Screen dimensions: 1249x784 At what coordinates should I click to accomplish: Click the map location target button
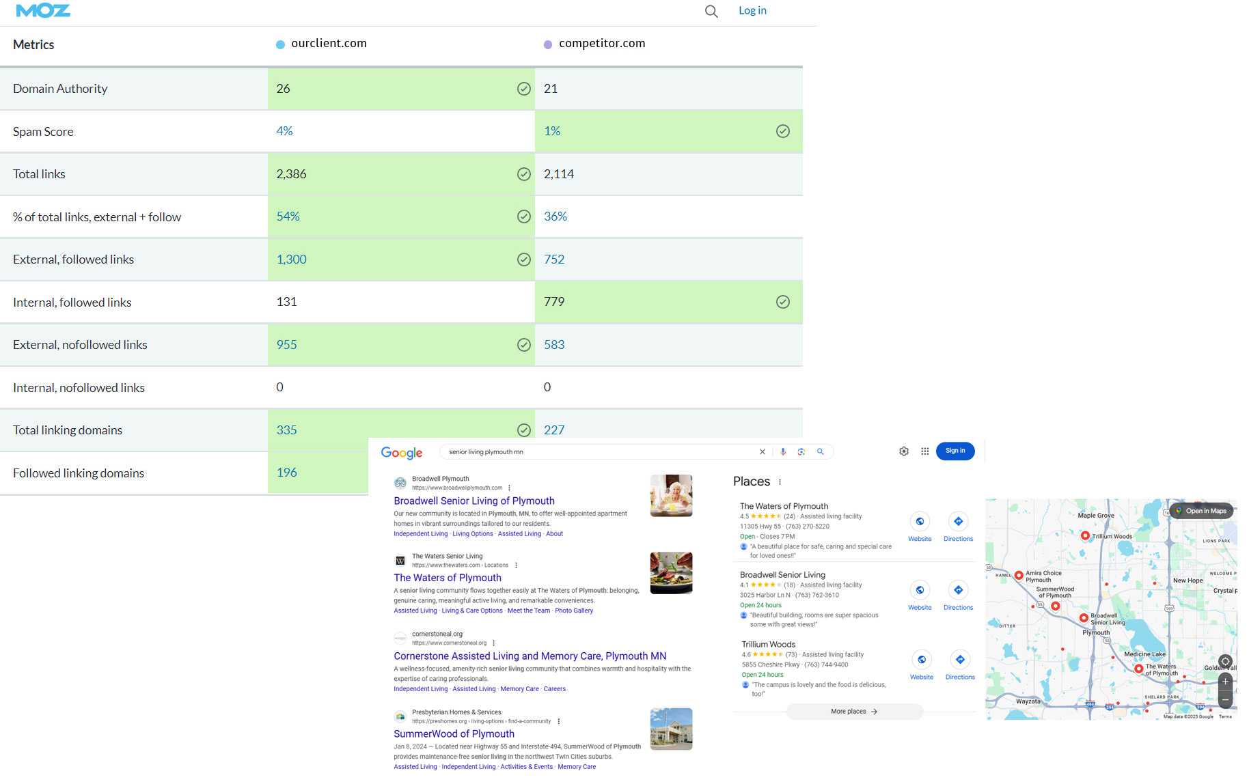point(1226,661)
